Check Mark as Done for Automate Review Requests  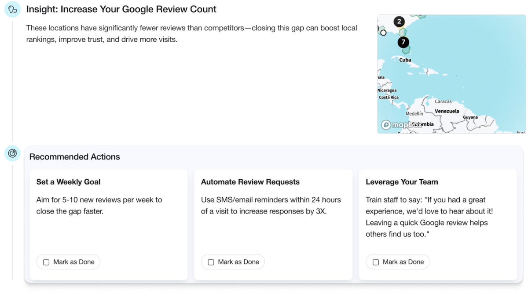pyautogui.click(x=211, y=262)
